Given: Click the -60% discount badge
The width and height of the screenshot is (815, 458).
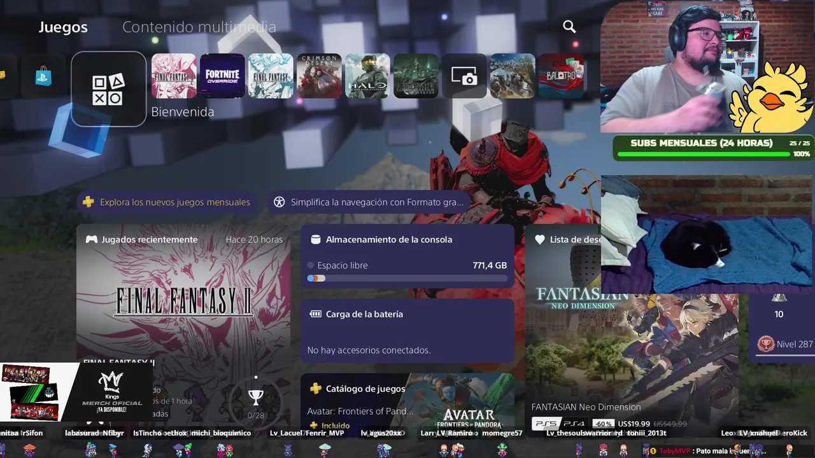Looking at the screenshot, I should point(603,424).
